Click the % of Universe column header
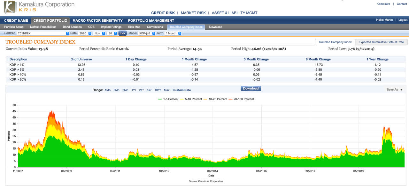Screen dimensions: 409x187 81,59
